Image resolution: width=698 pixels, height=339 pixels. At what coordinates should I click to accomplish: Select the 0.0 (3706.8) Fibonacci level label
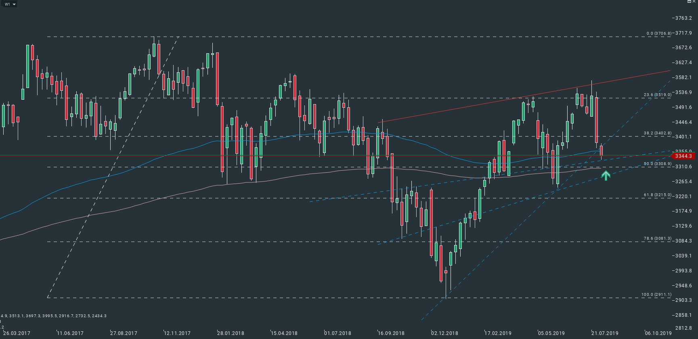pyautogui.click(x=659, y=33)
